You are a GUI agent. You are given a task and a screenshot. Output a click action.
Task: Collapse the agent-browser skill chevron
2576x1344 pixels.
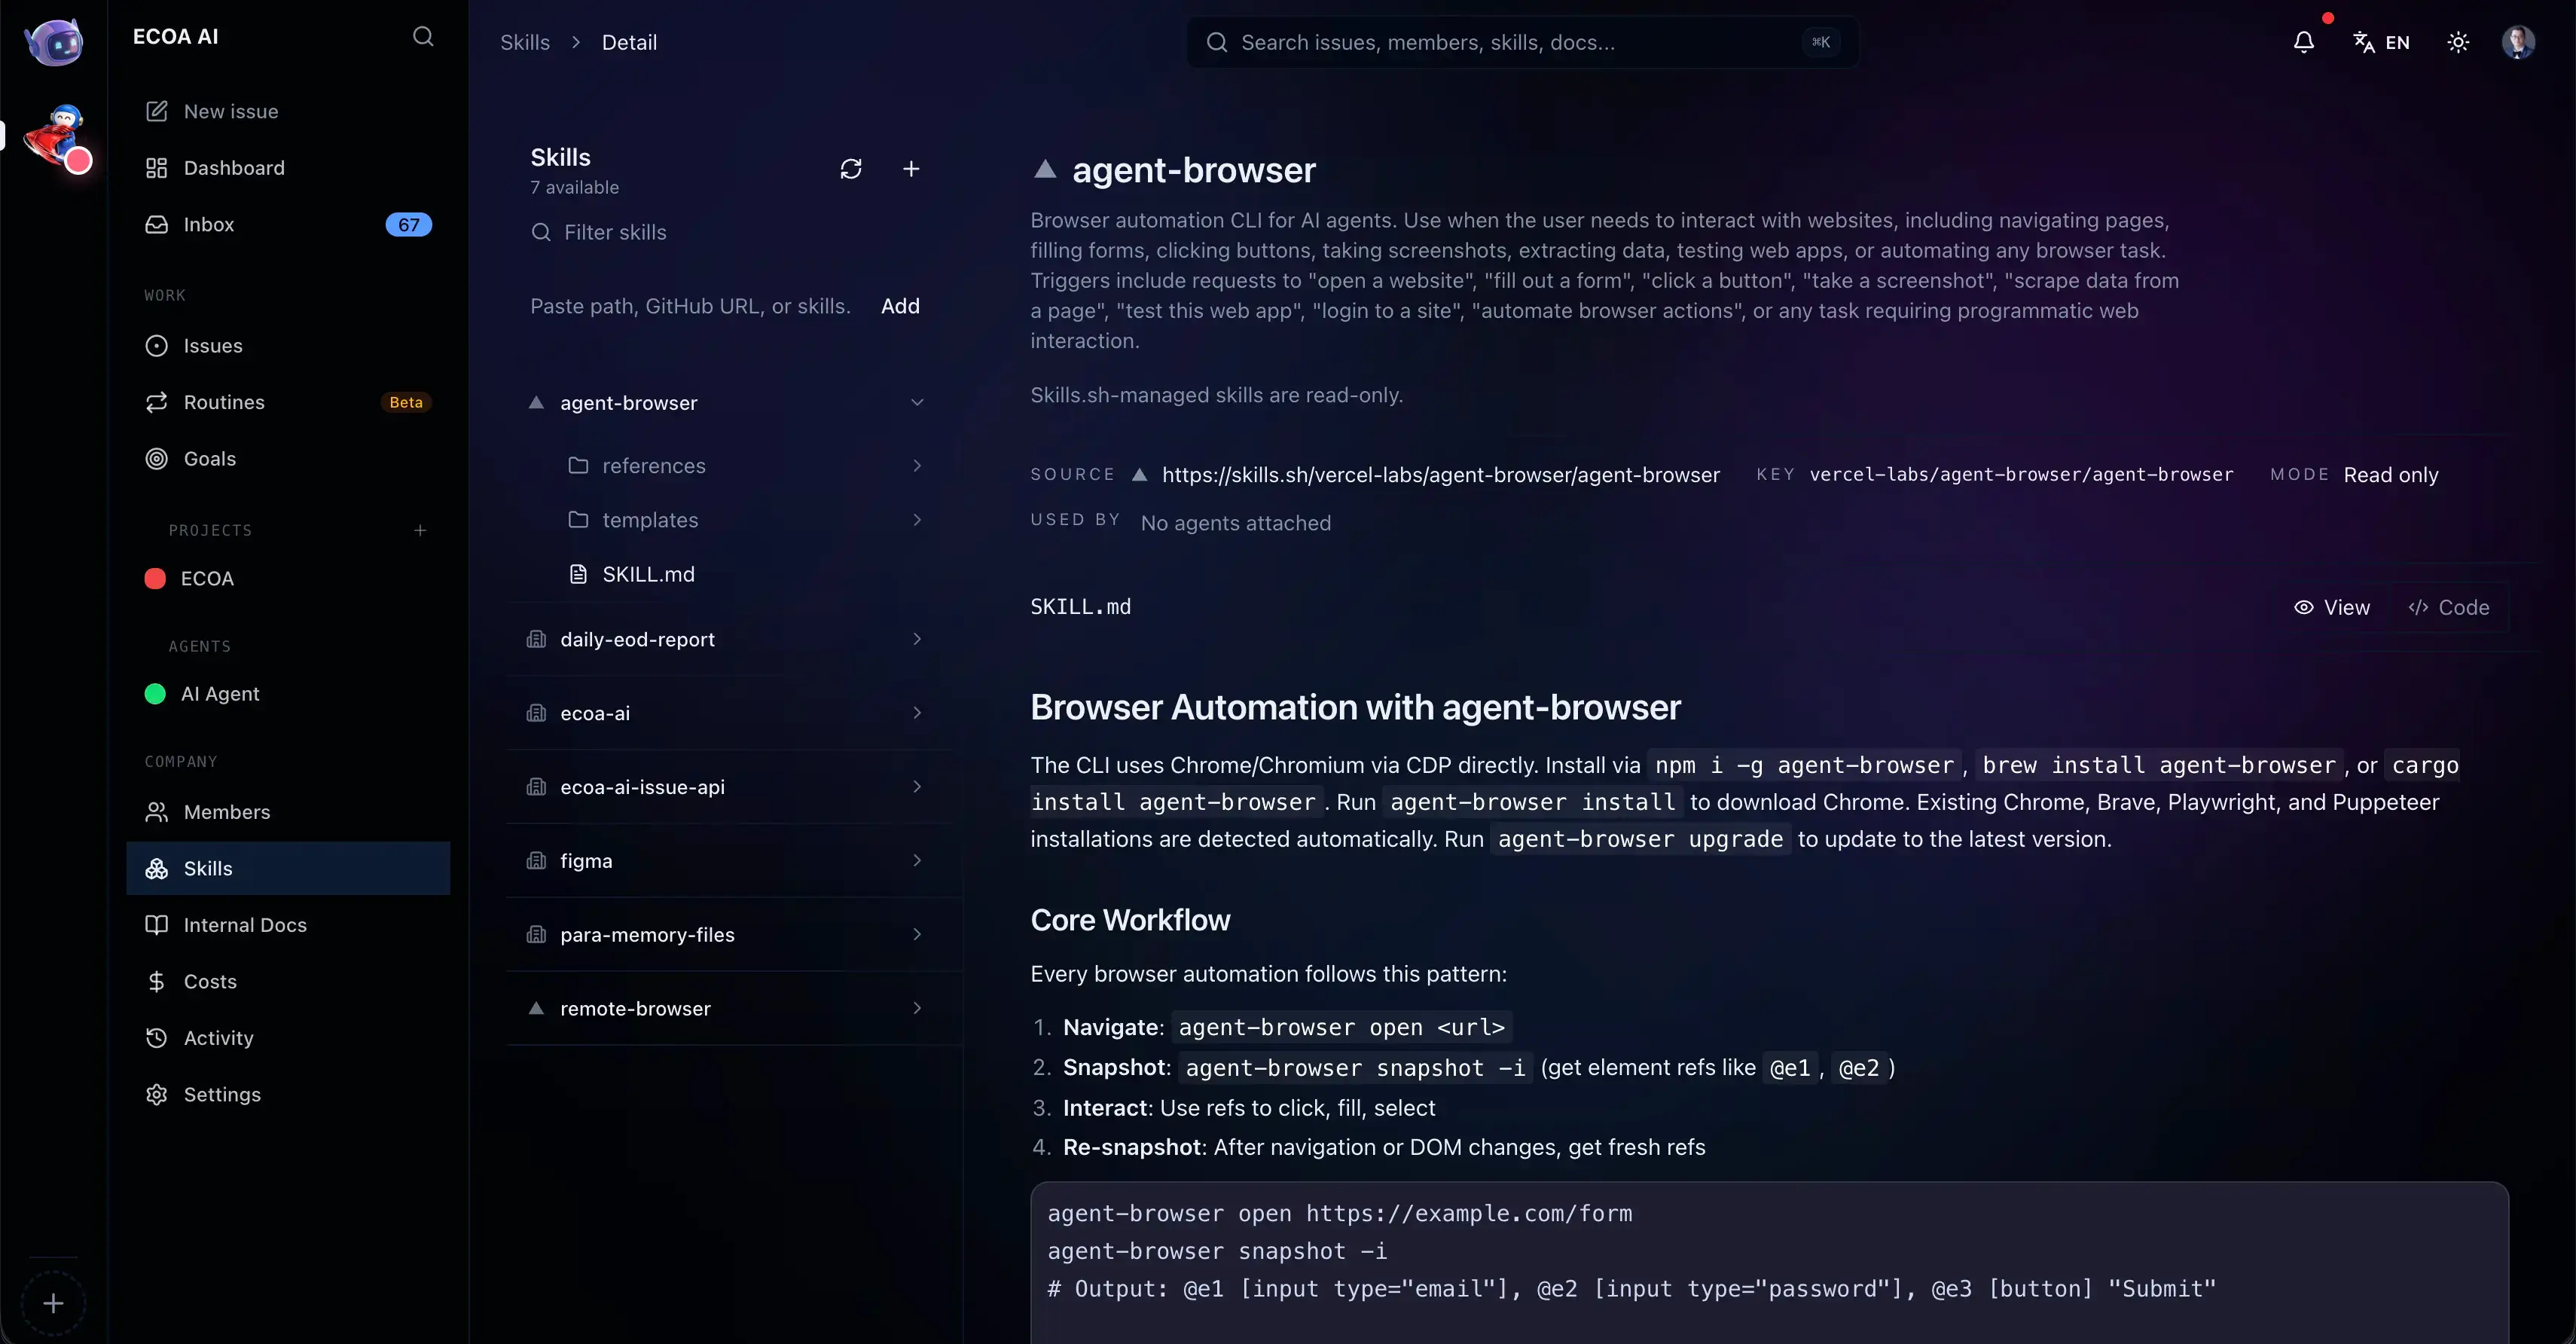917,402
